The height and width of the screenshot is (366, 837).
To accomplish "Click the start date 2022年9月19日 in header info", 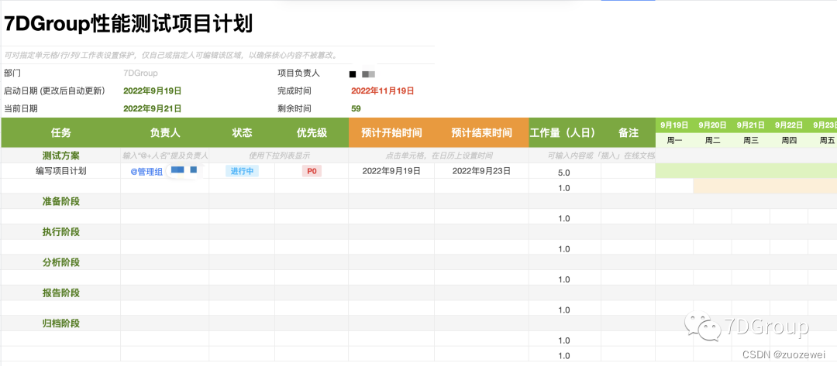I will click(152, 91).
